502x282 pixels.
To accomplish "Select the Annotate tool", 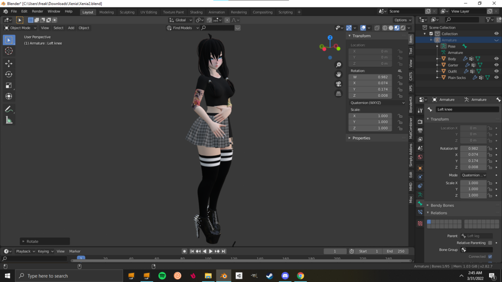I will coord(8,109).
